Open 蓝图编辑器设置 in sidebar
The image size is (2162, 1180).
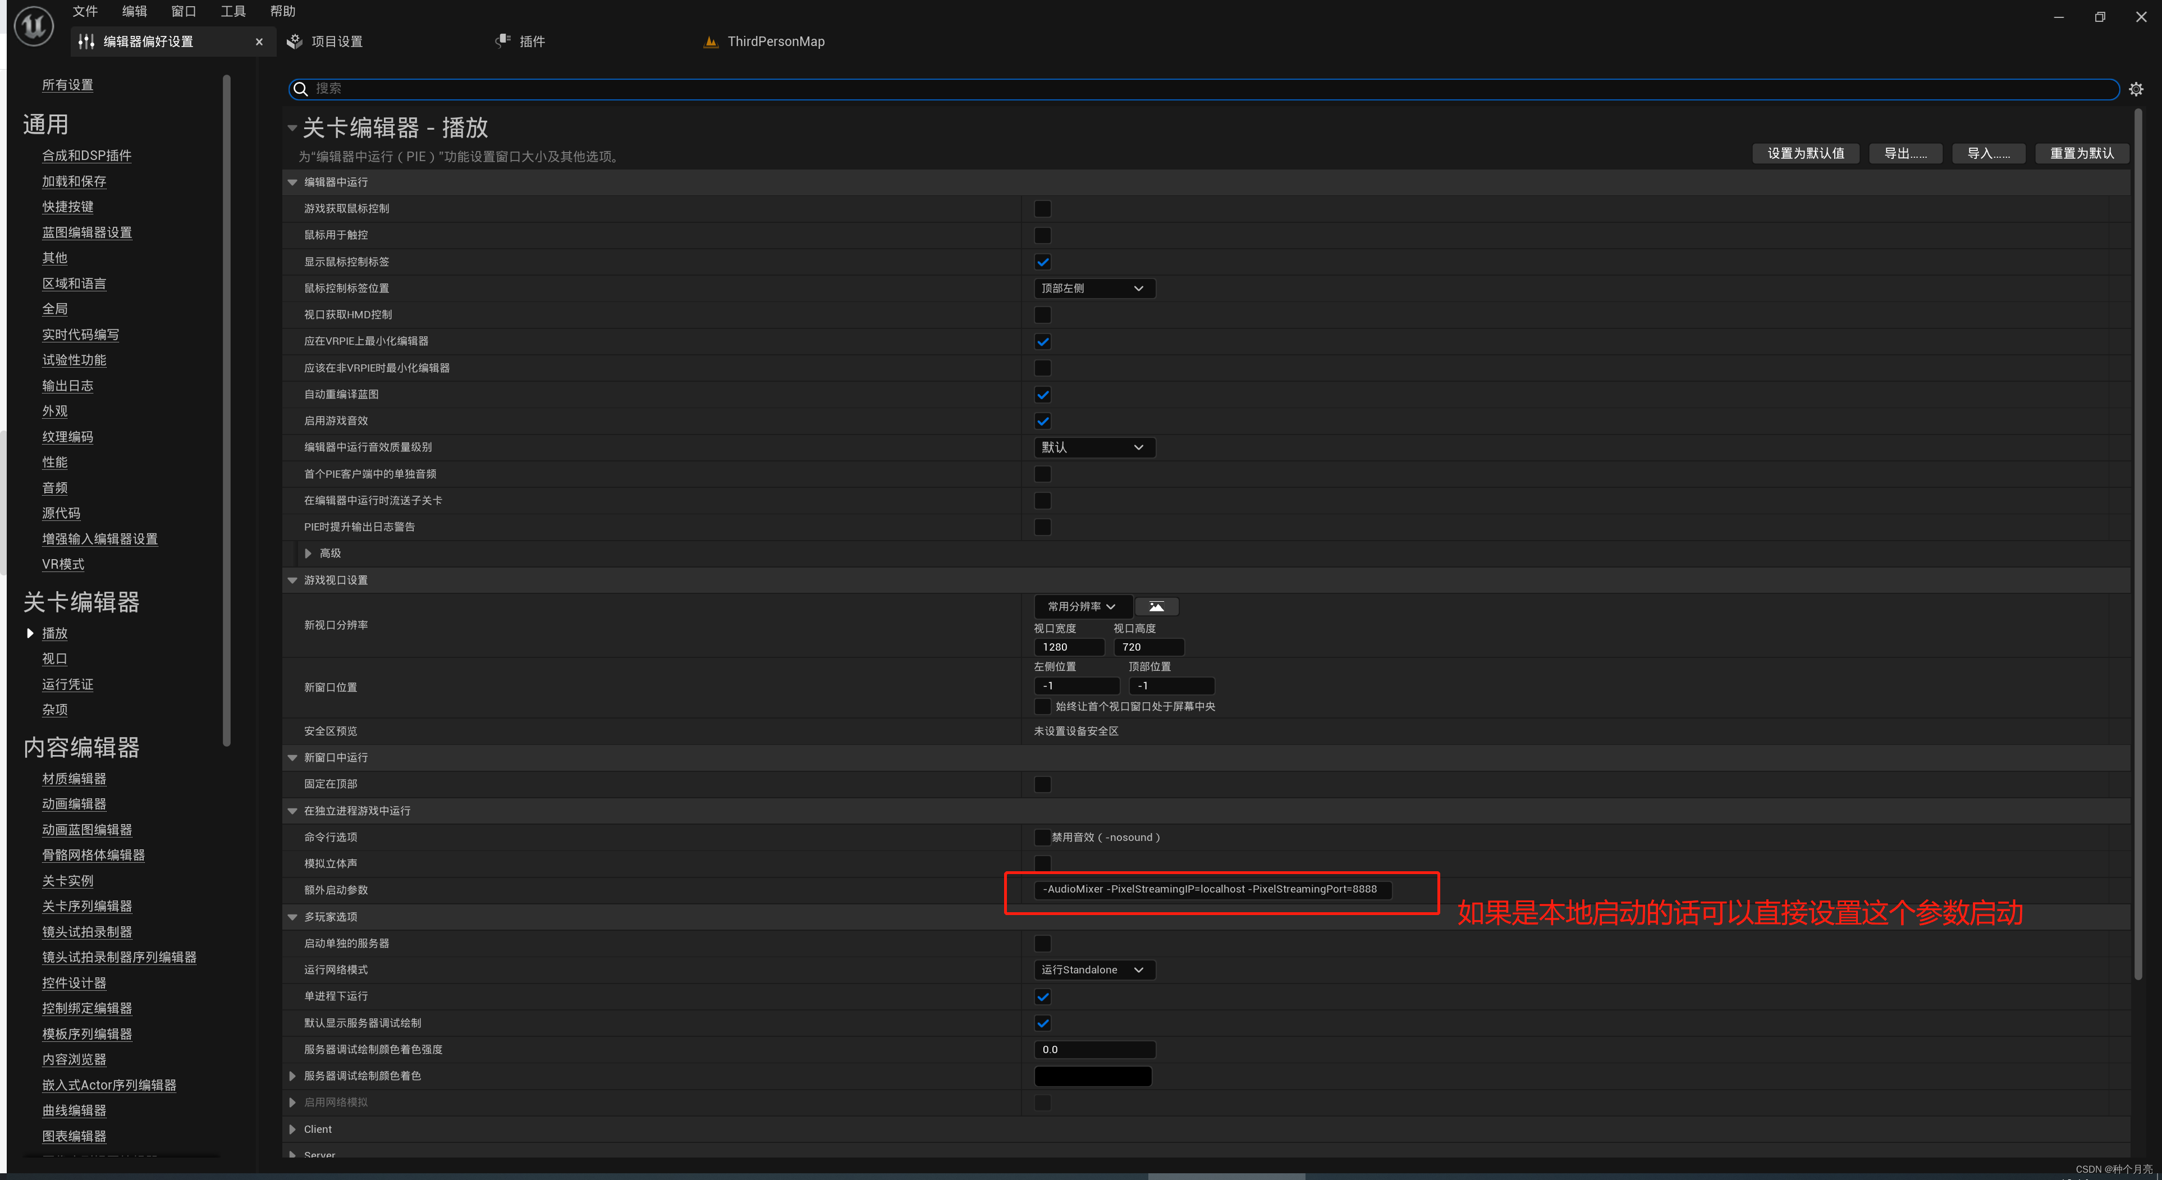tap(88, 232)
